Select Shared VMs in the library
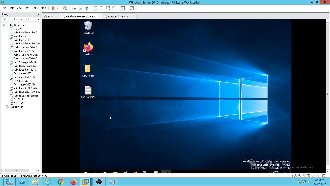This screenshot has height=186, width=330. [16, 107]
